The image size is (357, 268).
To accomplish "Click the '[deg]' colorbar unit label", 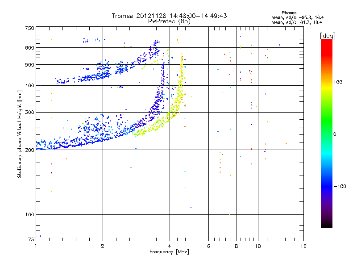I will (x=328, y=36).
